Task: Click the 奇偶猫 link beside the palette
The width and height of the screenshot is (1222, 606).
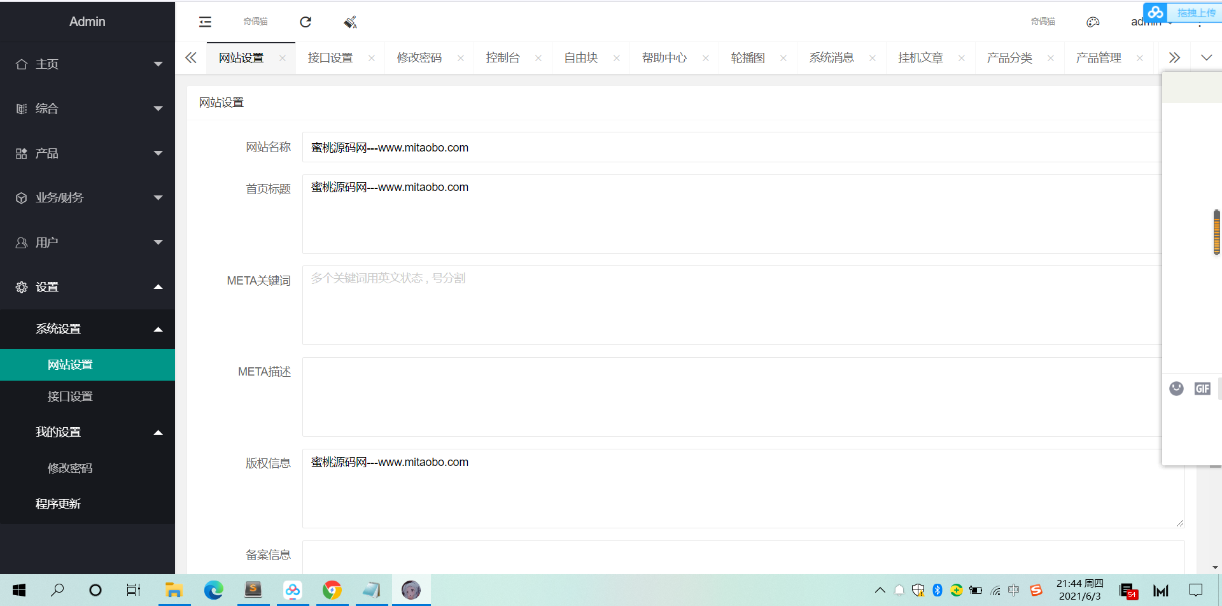Action: tap(1043, 22)
